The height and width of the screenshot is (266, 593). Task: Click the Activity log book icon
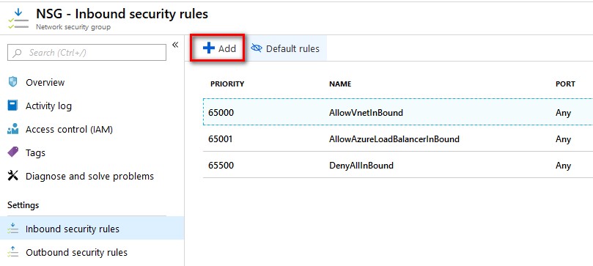[x=13, y=106]
